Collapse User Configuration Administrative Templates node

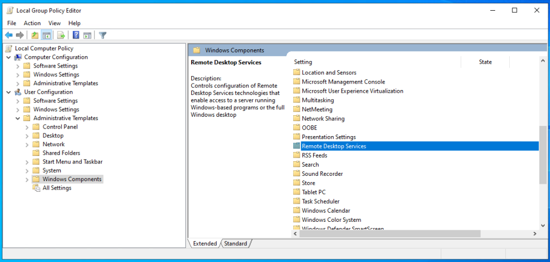tap(18, 118)
